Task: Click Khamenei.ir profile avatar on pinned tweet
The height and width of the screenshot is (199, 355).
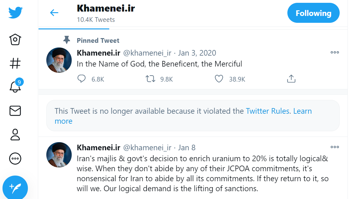Action: point(59,60)
